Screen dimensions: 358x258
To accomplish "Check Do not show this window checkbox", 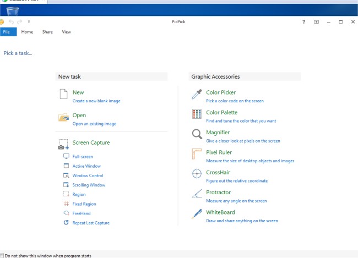I will [x=2, y=255].
